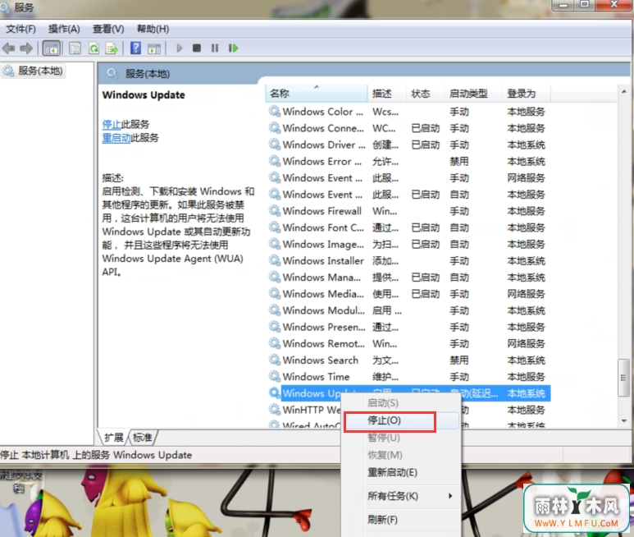The width and height of the screenshot is (634, 537).
Task: Select the Windows Font C... service row
Action: (x=408, y=227)
